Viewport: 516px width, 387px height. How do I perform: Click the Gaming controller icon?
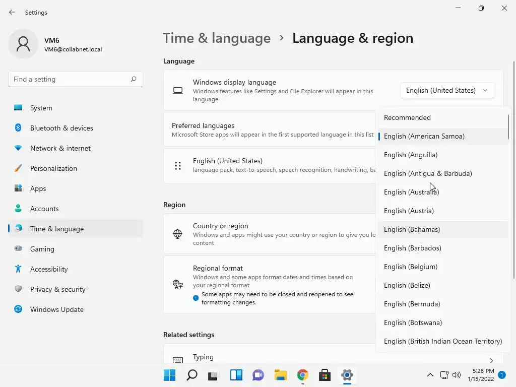18,248
